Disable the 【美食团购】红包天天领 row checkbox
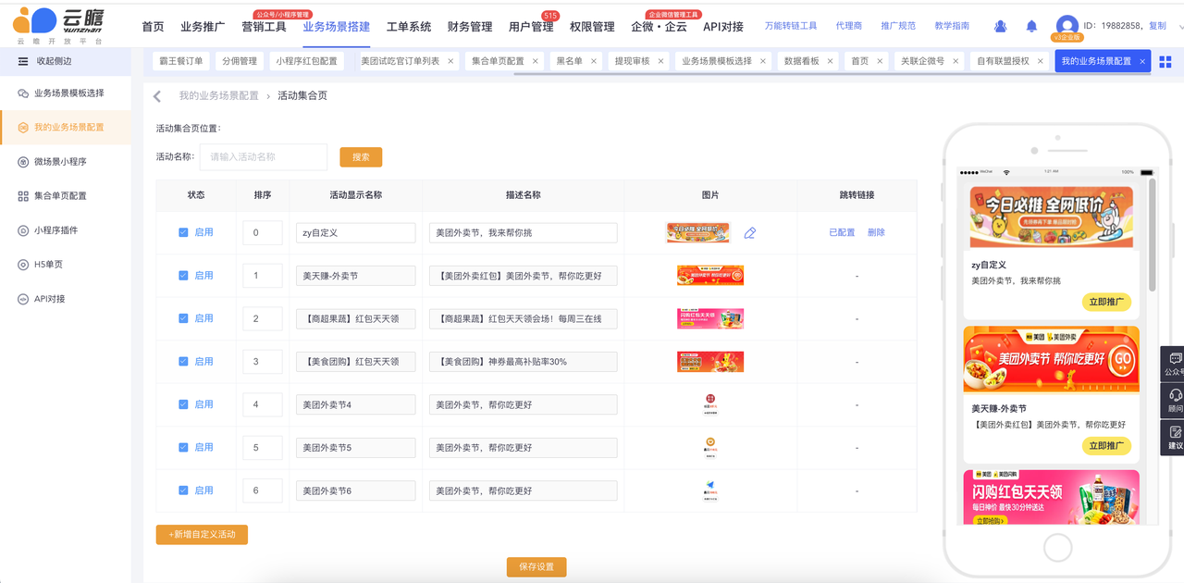The height and width of the screenshot is (583, 1184). click(183, 362)
